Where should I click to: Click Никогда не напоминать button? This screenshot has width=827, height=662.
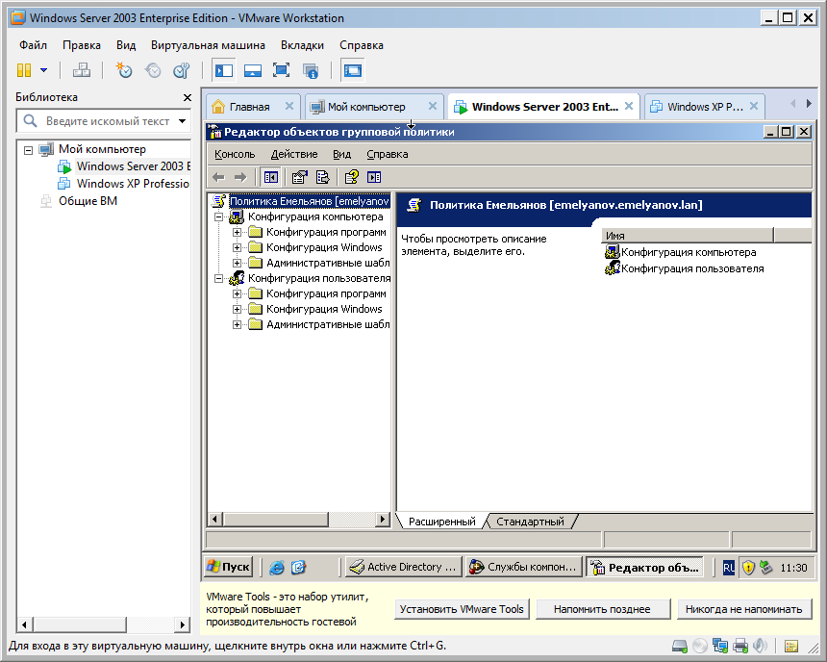[743, 609]
